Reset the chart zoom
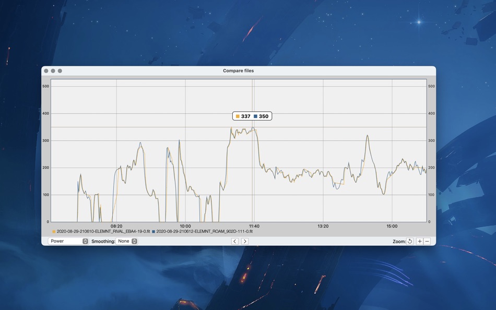Viewport: 496px width, 310px height. click(x=410, y=241)
